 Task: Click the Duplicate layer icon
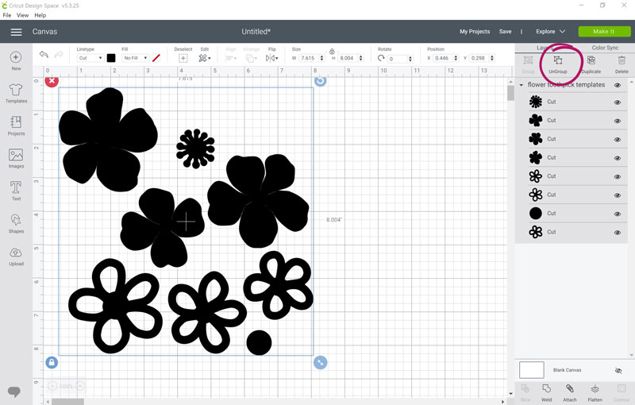(x=591, y=64)
